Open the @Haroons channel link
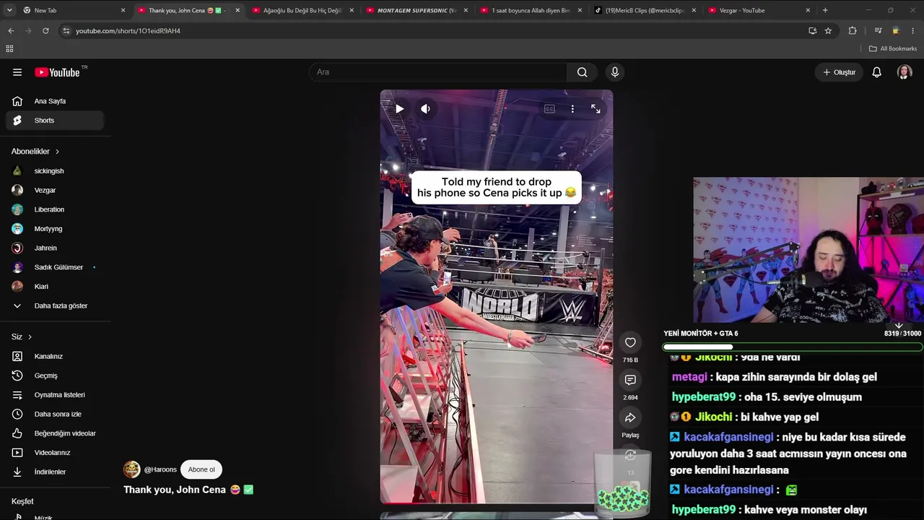 click(x=160, y=469)
